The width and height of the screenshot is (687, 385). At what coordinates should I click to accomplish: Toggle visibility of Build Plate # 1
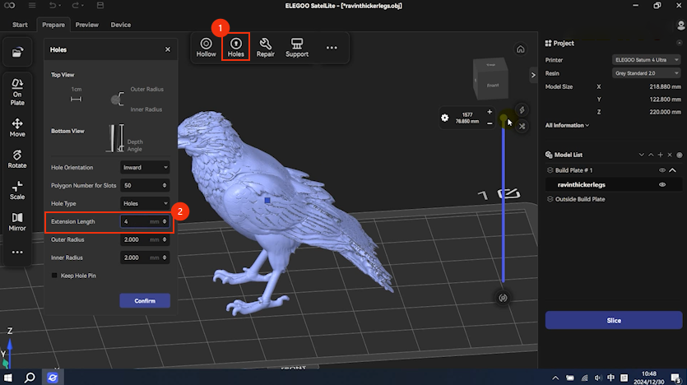tap(662, 170)
